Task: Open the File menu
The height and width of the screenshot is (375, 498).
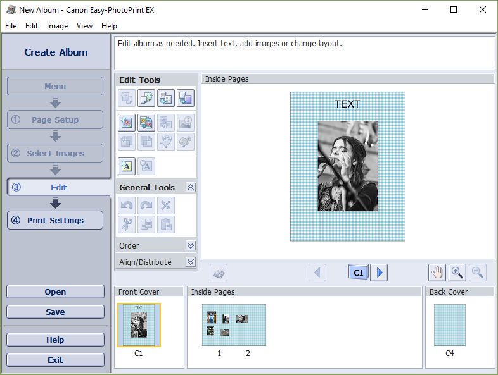Action: click(x=11, y=26)
